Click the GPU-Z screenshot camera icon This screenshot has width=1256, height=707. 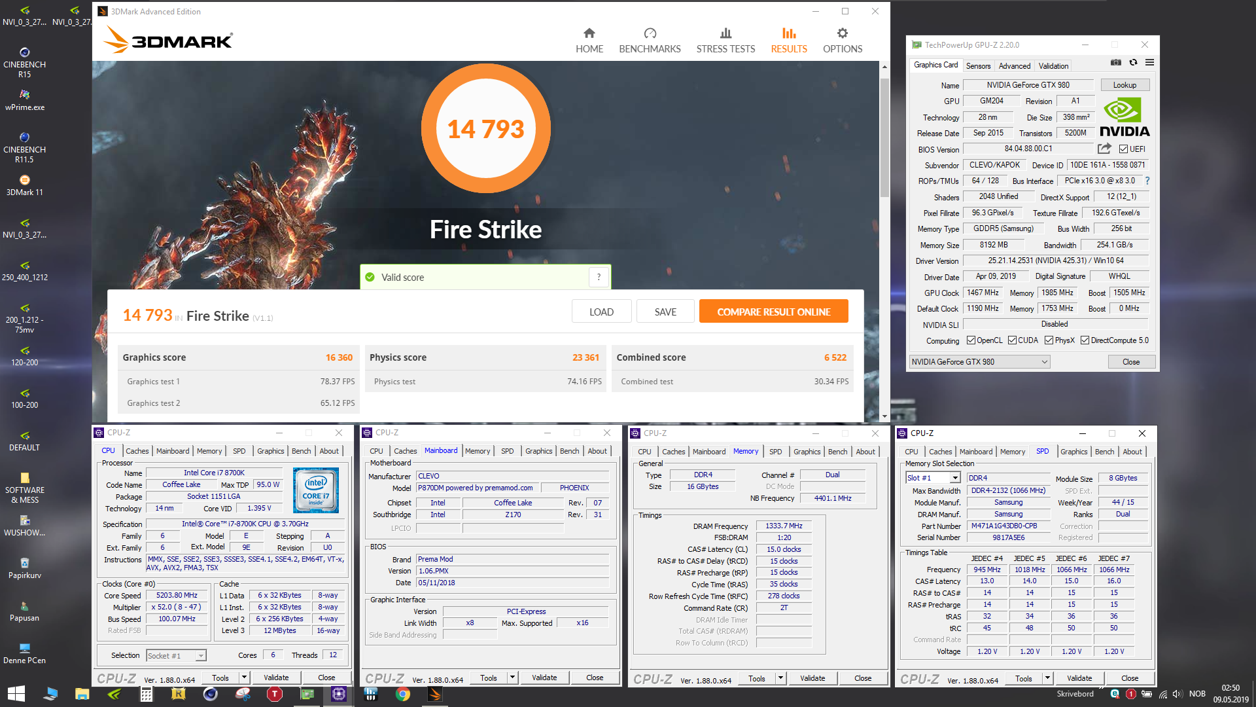tap(1116, 63)
